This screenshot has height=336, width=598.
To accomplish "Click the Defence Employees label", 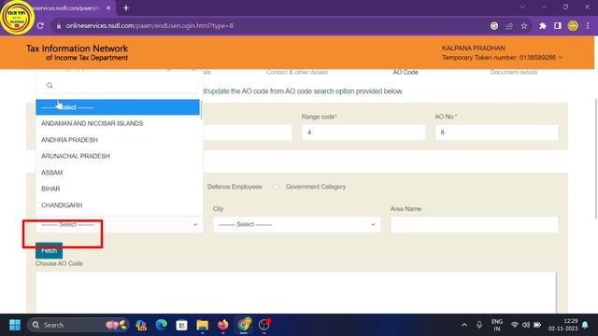I will click(235, 187).
